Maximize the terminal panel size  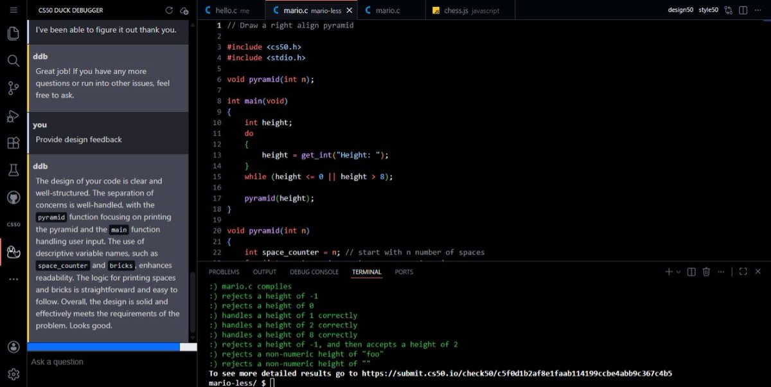coord(742,272)
